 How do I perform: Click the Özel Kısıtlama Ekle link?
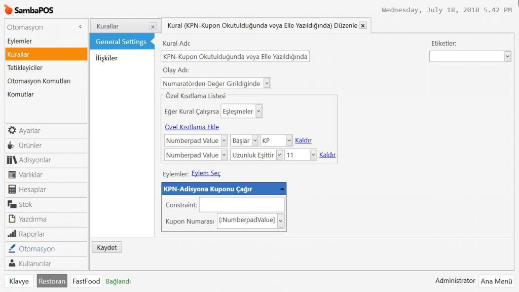click(192, 127)
